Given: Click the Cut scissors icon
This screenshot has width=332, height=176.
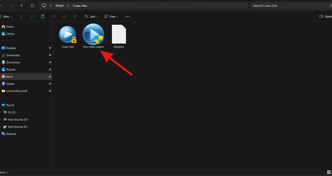Looking at the screenshot, I should [x=21, y=17].
